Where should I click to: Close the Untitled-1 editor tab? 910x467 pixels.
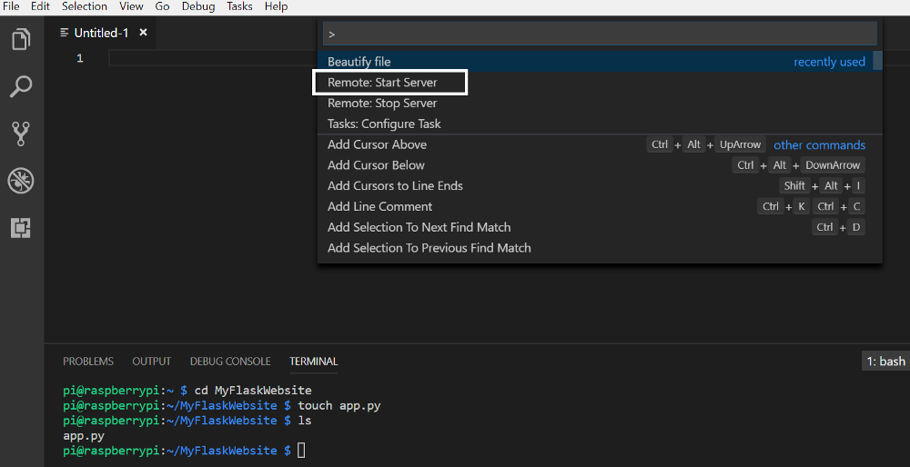pyautogui.click(x=143, y=33)
